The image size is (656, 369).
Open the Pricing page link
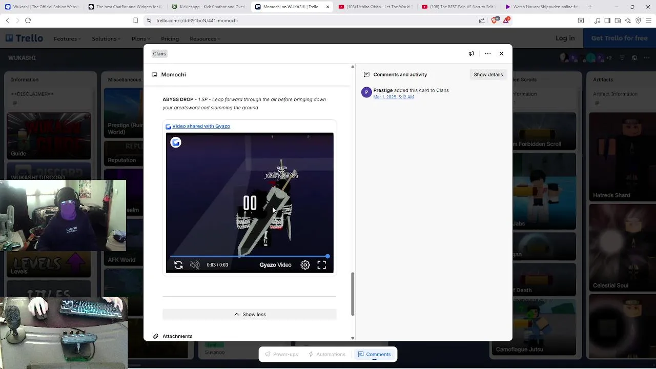click(170, 38)
